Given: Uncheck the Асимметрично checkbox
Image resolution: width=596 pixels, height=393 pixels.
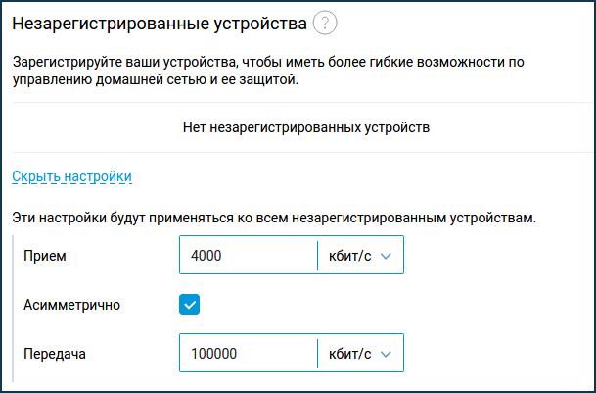Looking at the screenshot, I should (x=189, y=304).
